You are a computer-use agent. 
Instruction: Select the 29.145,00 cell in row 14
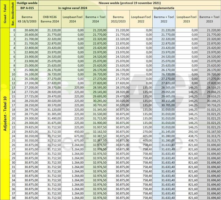[96, 92]
